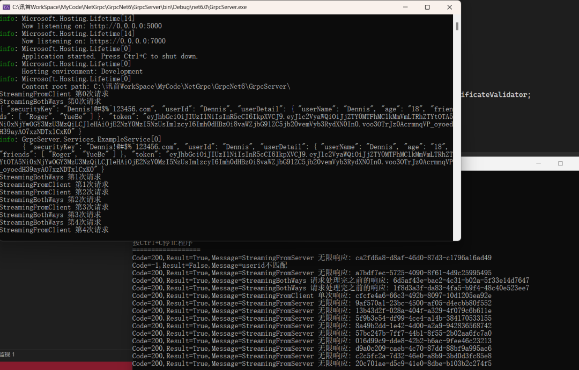Click the StreamingFromClient 单次响应 output line
Screen dimensions: 579x370
pyautogui.click(x=312, y=296)
